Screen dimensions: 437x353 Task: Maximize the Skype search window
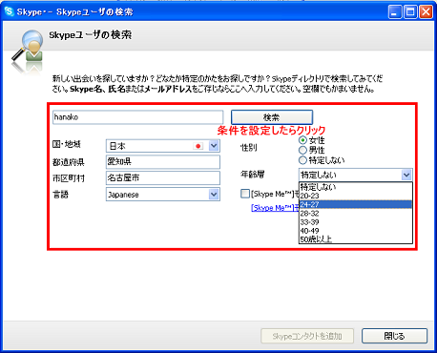(x=410, y=12)
